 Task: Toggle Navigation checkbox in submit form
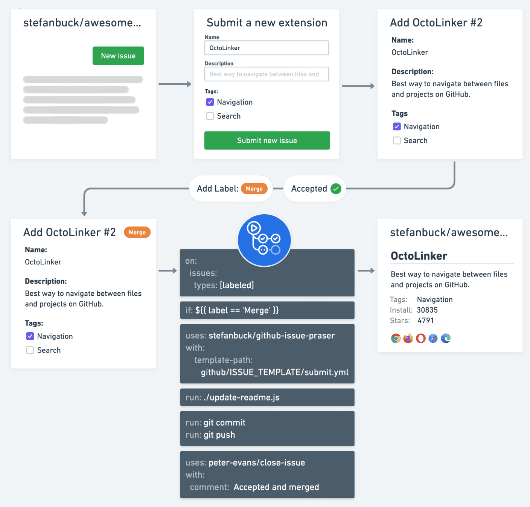(x=210, y=102)
